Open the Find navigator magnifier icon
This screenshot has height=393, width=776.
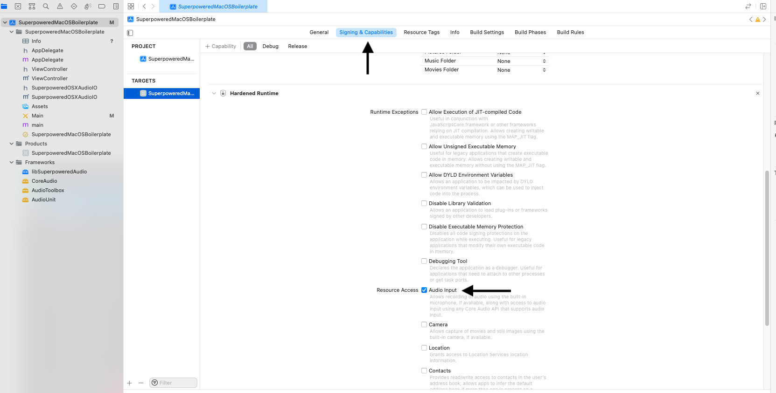(46, 7)
